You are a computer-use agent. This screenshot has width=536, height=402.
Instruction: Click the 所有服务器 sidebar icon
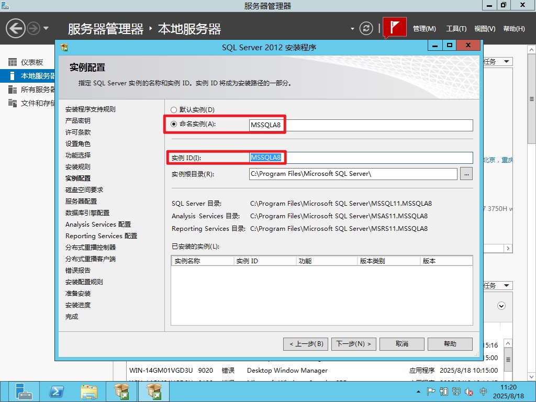pos(13,90)
